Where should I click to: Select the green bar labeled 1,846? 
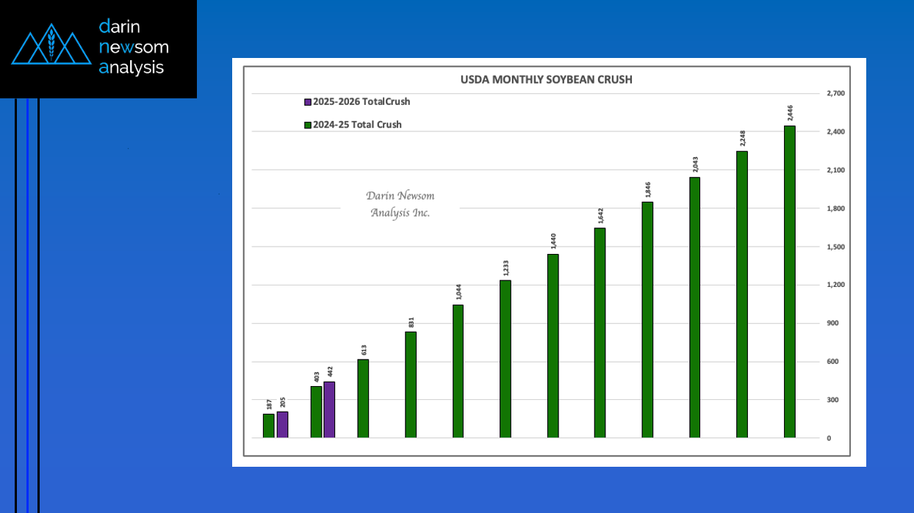[647, 320]
